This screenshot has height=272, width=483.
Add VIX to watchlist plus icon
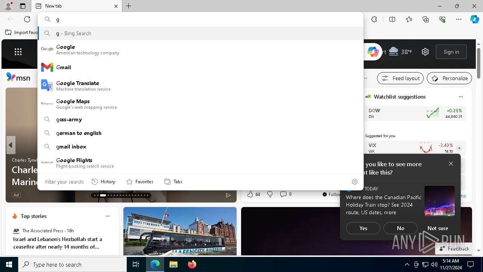pos(459,148)
